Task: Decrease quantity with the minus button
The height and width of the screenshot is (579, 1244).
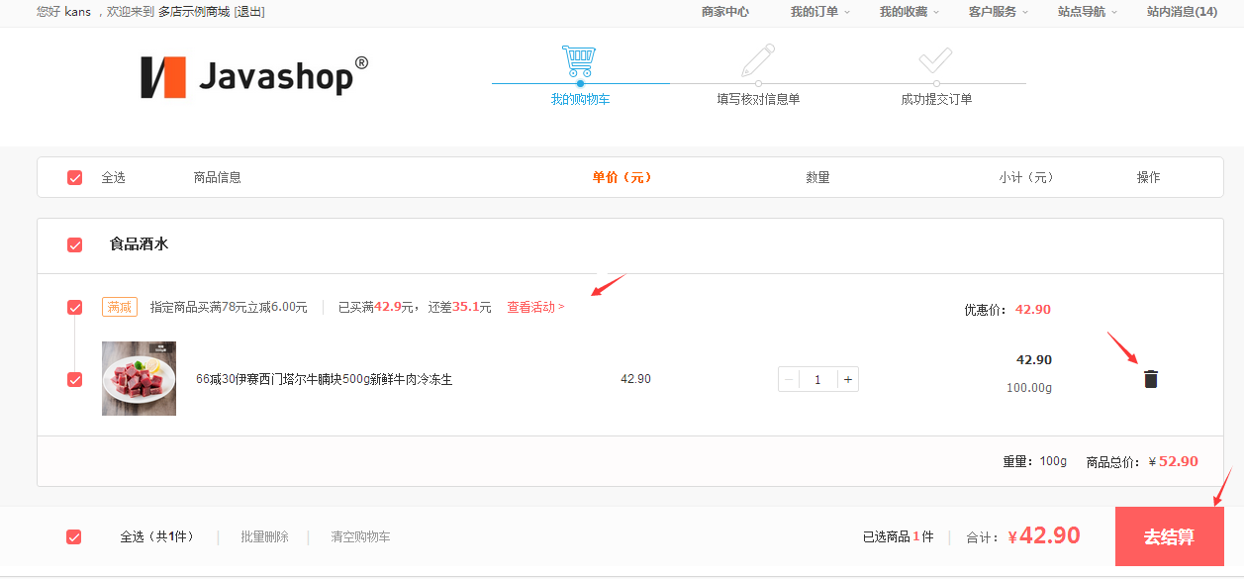Action: coord(789,380)
